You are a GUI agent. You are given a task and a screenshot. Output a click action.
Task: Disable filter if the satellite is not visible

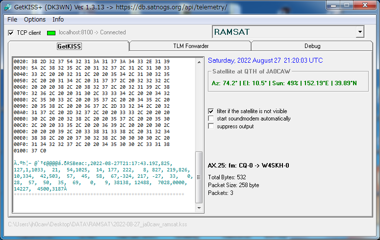(x=211, y=111)
